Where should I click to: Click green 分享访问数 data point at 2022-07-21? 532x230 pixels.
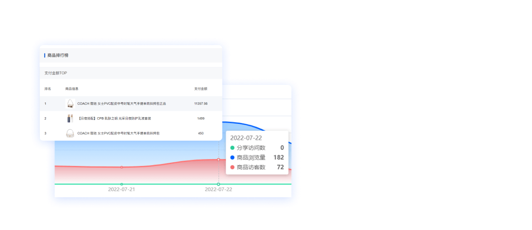(x=121, y=184)
